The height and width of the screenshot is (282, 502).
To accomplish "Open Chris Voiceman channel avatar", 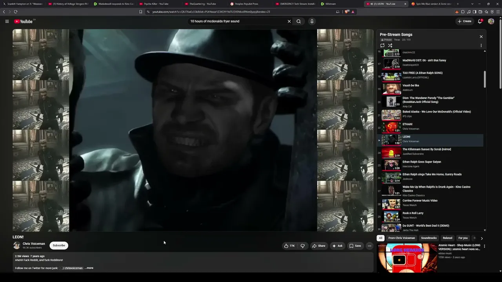I will (x=16, y=246).
